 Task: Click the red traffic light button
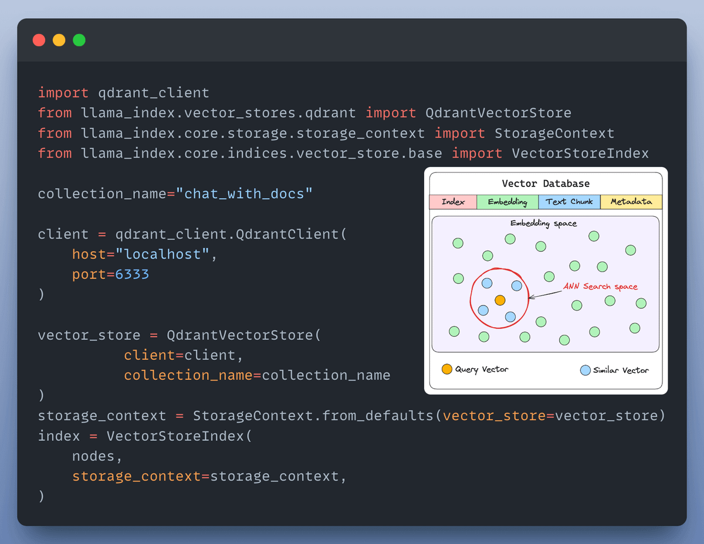point(39,40)
